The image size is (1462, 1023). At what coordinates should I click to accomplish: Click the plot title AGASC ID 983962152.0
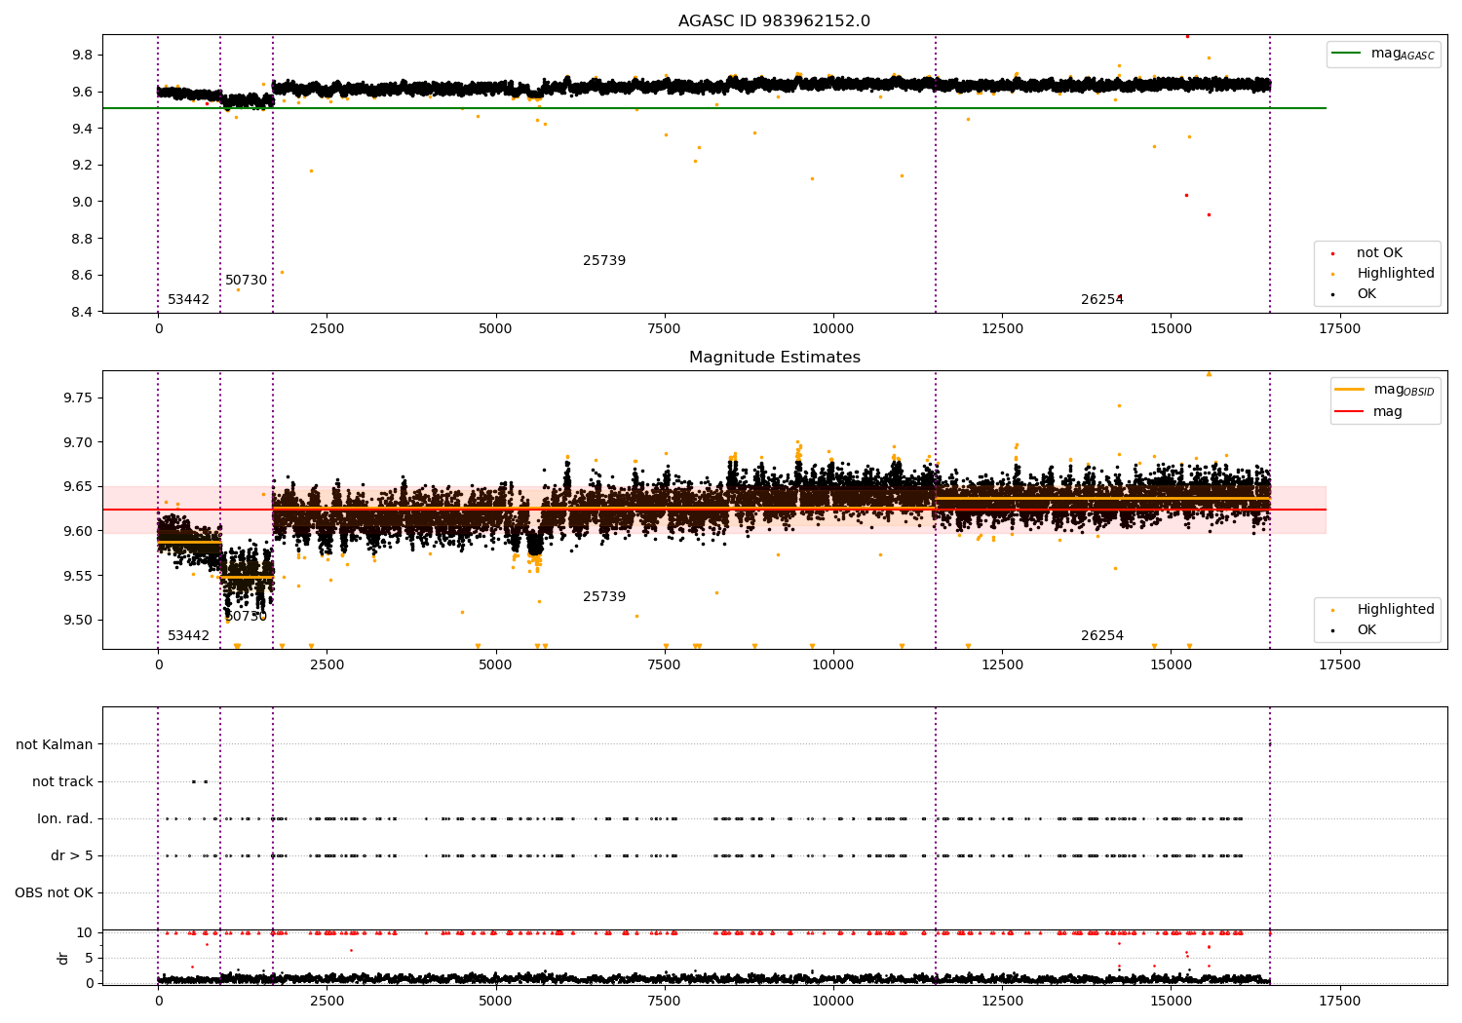pos(774,21)
